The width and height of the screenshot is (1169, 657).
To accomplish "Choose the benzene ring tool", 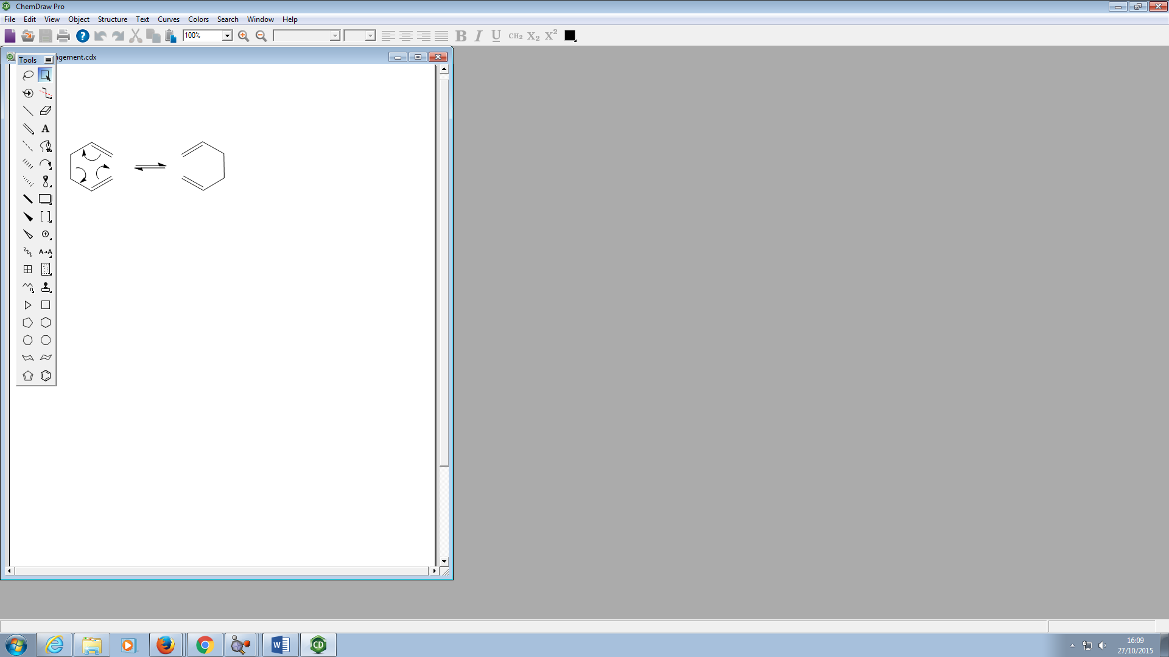I will click(x=46, y=376).
